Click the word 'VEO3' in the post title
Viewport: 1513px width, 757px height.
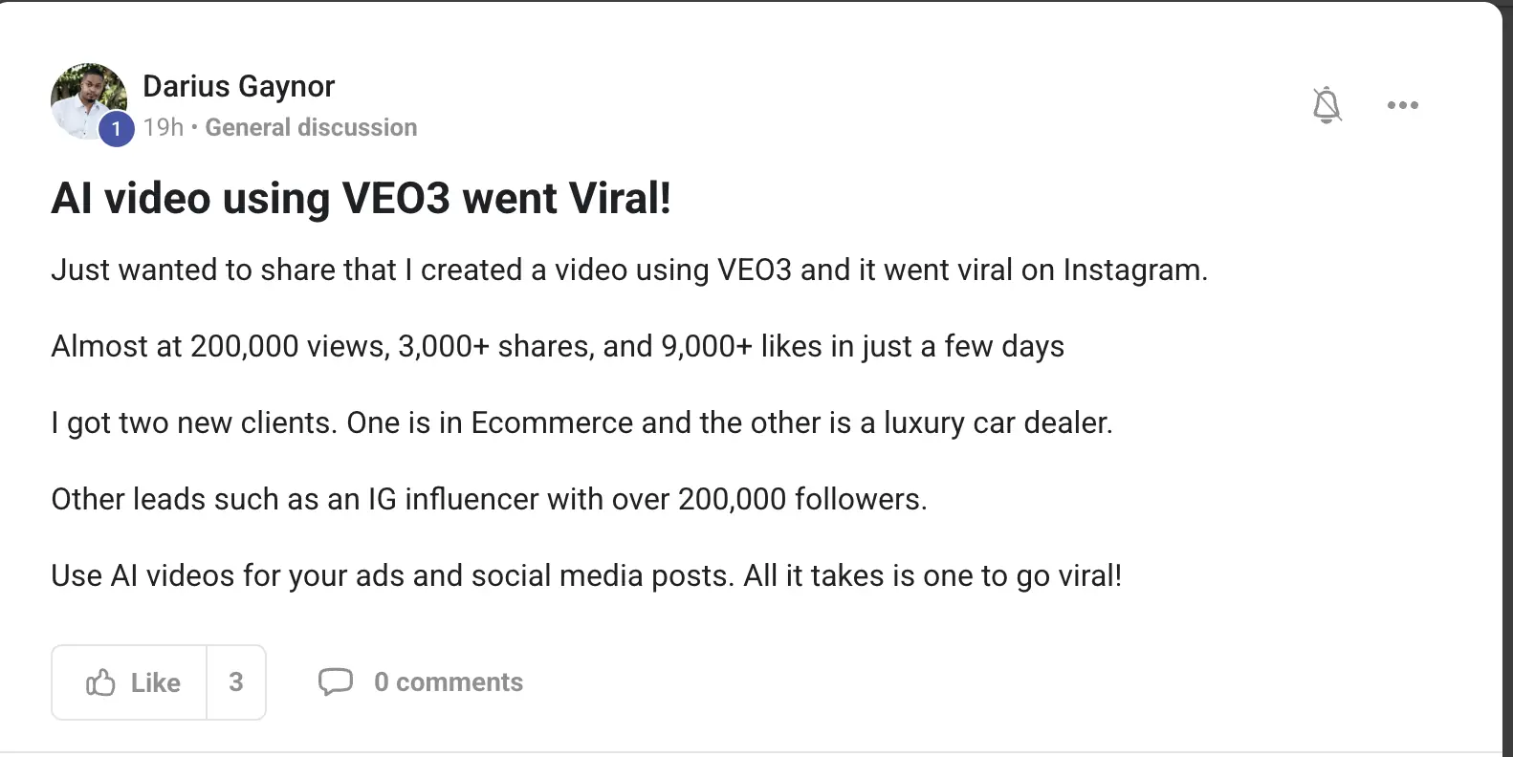(396, 199)
